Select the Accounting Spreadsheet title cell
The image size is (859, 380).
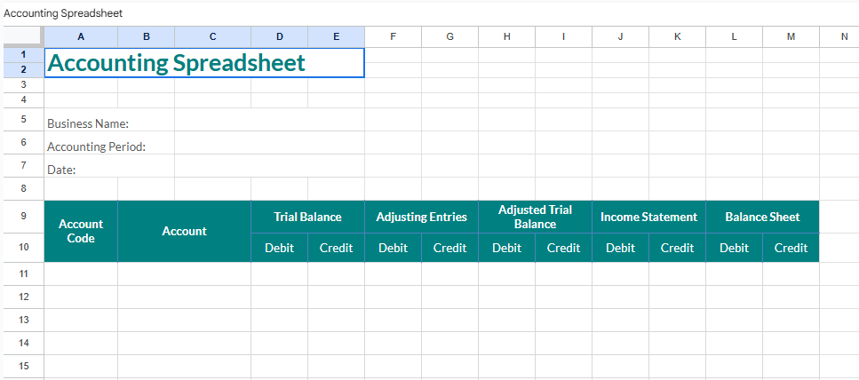[204, 63]
